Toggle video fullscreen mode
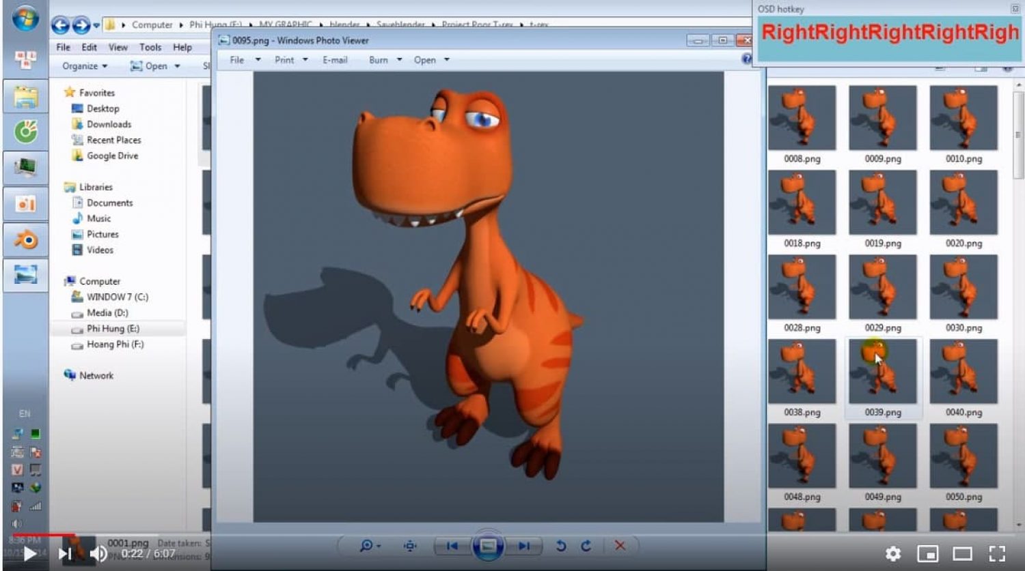Screen dimensions: 1025x571 (x=997, y=553)
